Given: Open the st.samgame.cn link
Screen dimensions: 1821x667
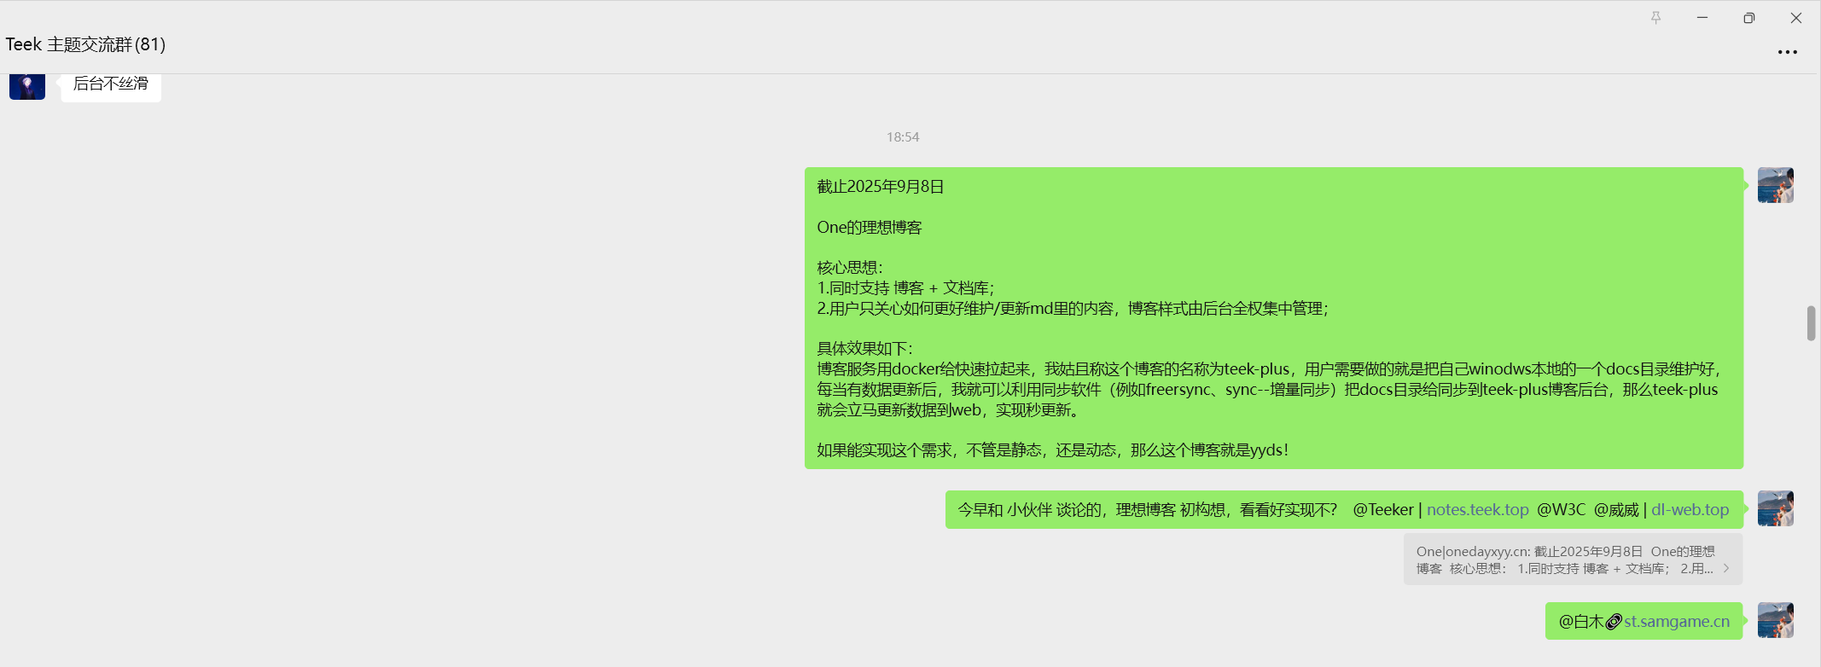Looking at the screenshot, I should (x=1677, y=622).
